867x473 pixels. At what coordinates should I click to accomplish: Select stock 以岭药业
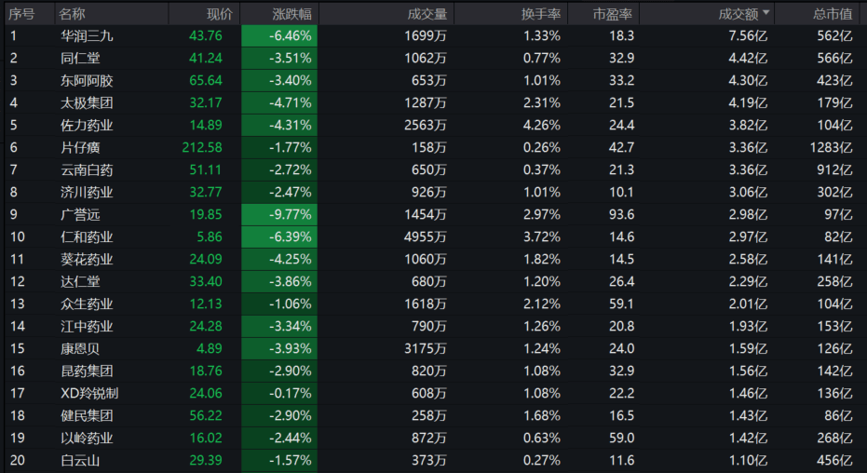[87, 438]
